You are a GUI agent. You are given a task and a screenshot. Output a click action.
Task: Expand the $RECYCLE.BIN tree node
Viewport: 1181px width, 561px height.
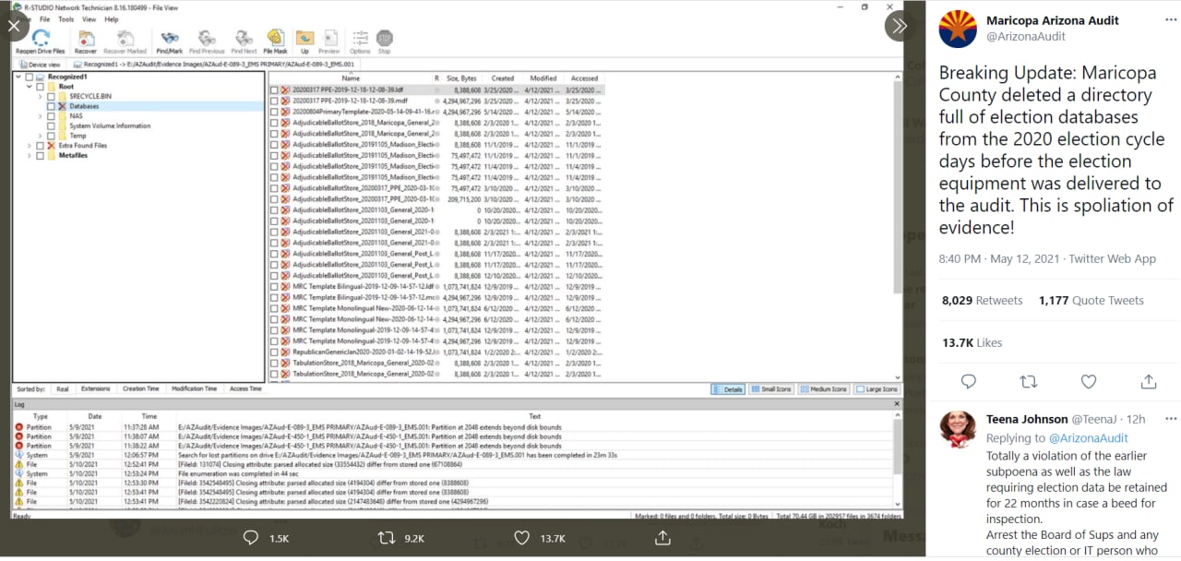41,97
